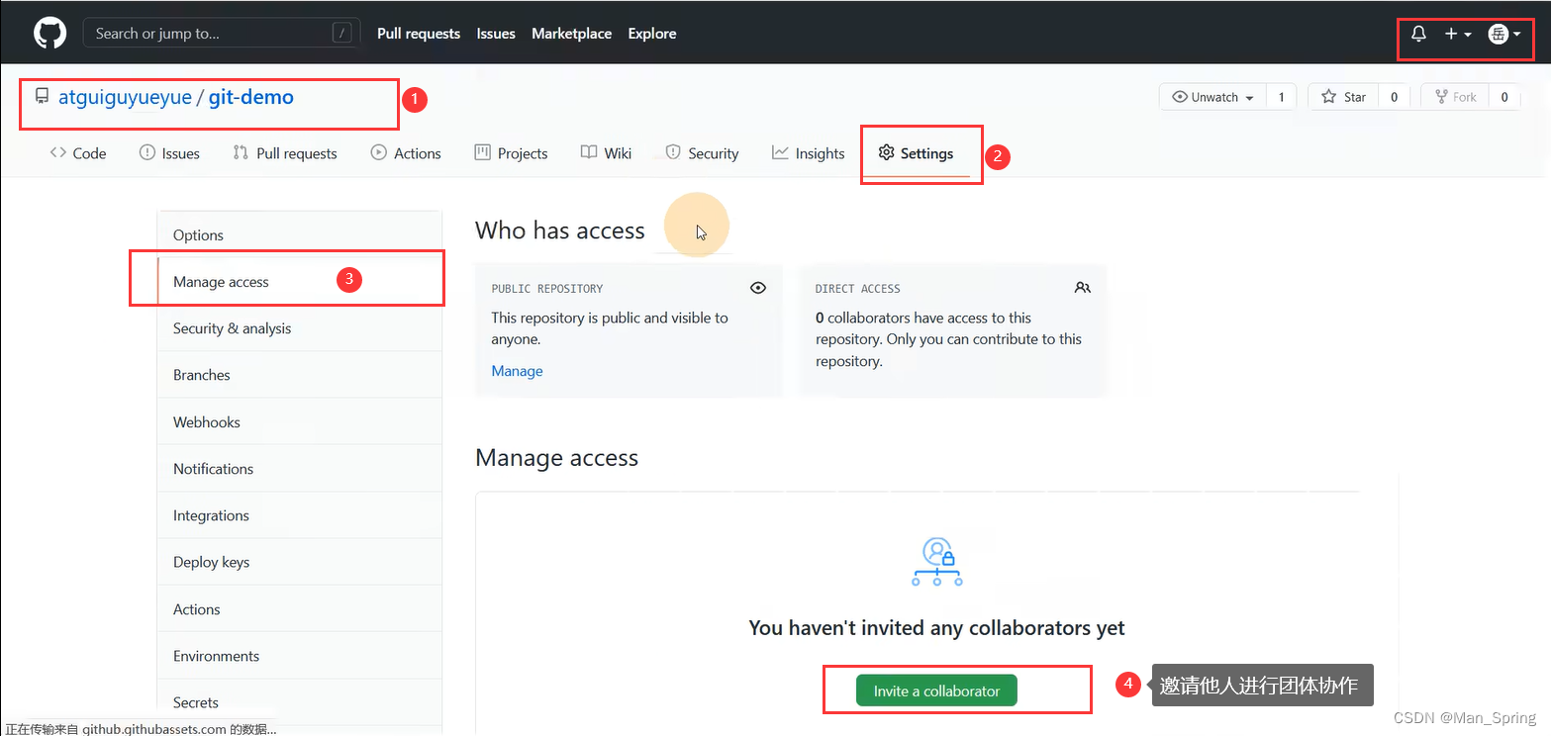Switch to the Projects tab
The image size is (1551, 736).
(x=511, y=153)
